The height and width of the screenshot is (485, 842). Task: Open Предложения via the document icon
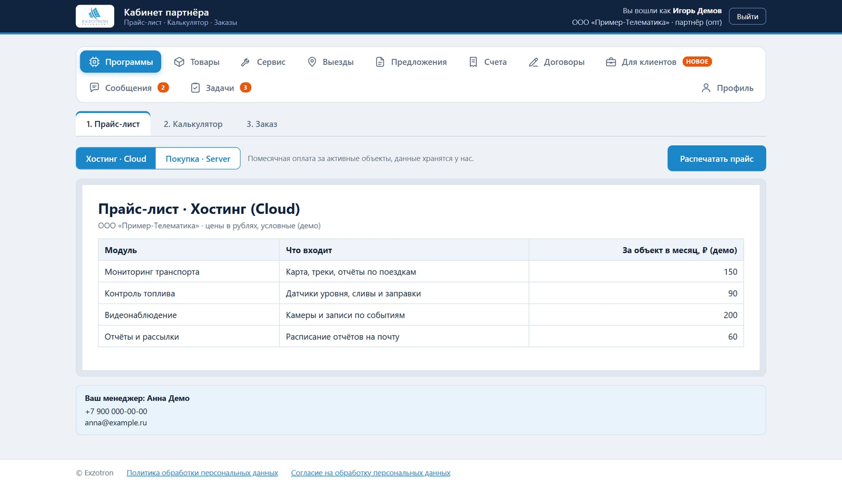(380, 62)
